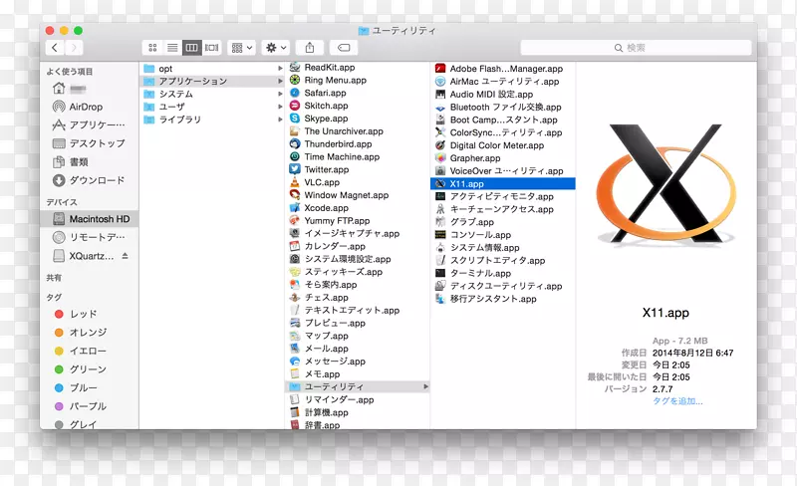The image size is (797, 486).
Task: Switch to icon view in toolbar
Action: (x=152, y=47)
